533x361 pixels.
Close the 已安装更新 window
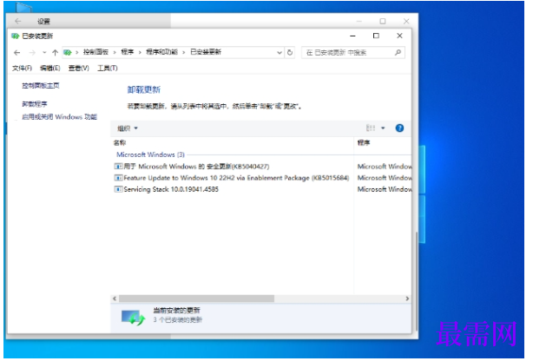tap(399, 36)
